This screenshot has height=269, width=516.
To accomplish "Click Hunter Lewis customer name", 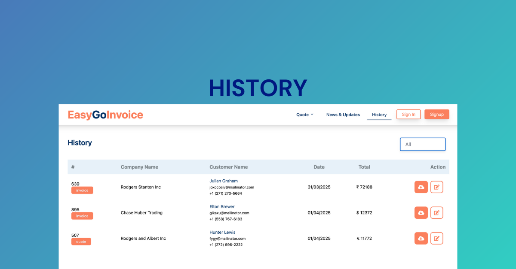I will pyautogui.click(x=222, y=233).
